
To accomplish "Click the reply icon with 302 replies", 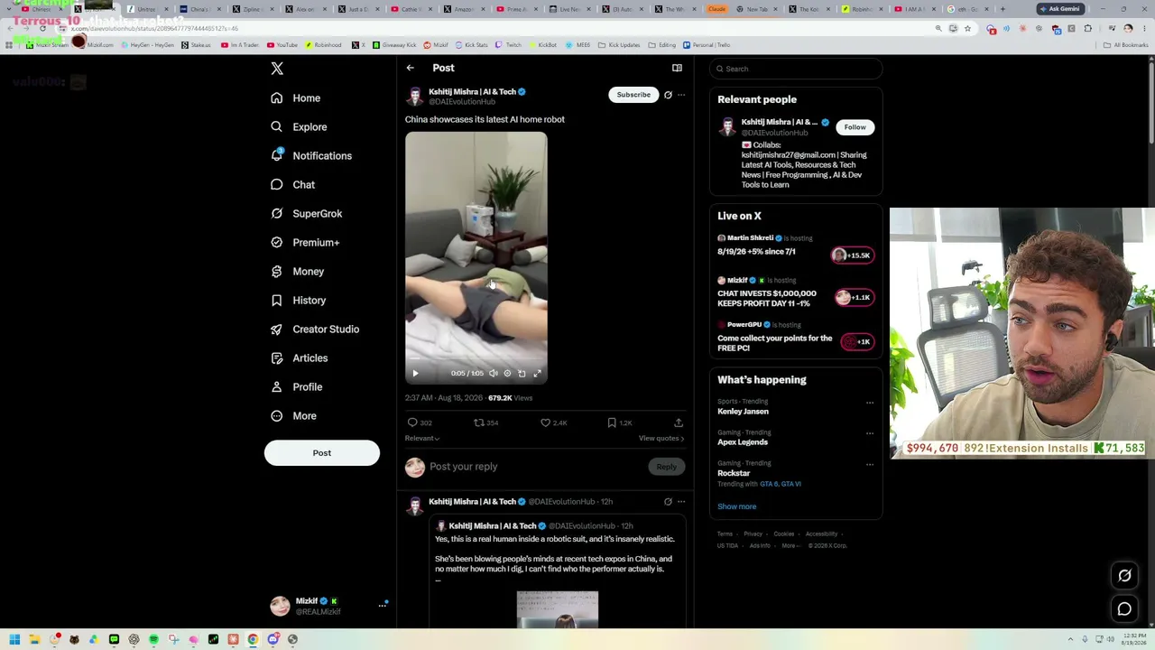I will click(x=420, y=422).
